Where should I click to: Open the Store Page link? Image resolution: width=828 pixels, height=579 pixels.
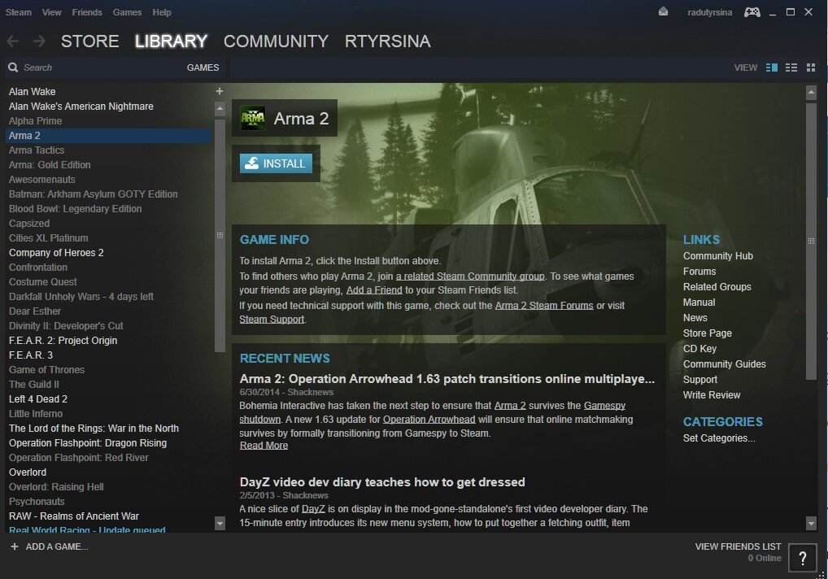point(708,333)
